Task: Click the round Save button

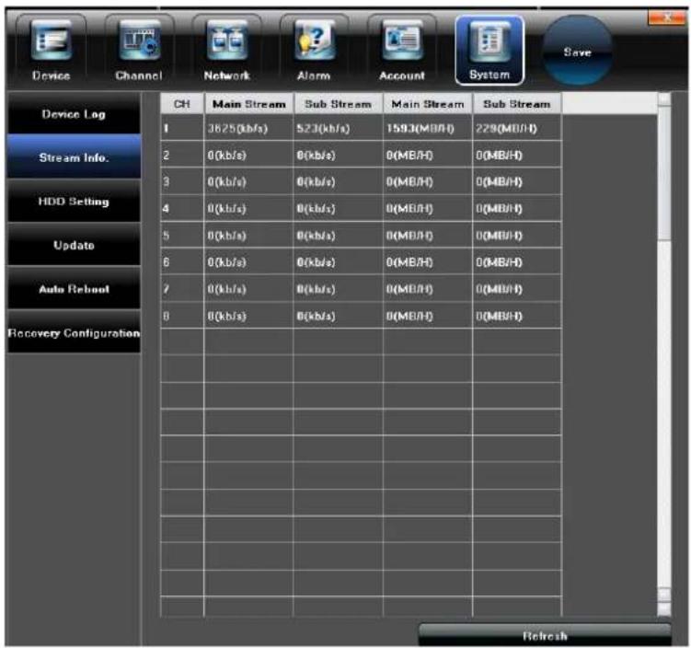Action: point(577,52)
